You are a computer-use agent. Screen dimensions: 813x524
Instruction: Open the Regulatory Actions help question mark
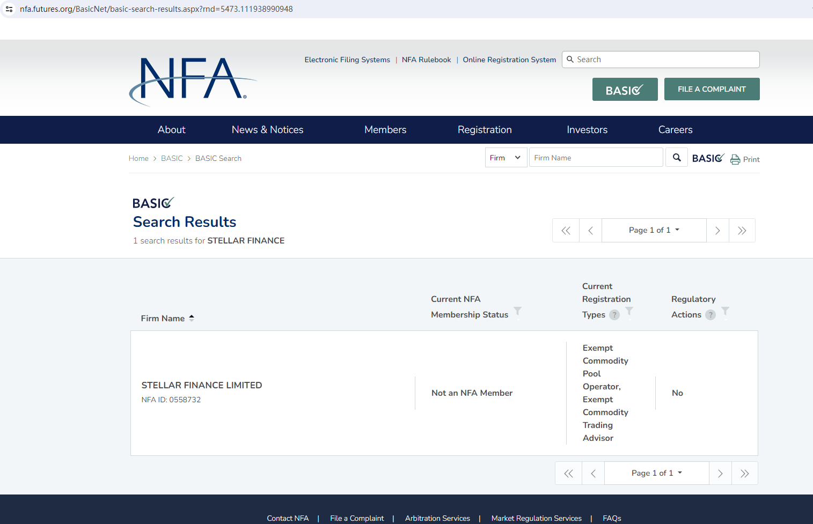711,315
